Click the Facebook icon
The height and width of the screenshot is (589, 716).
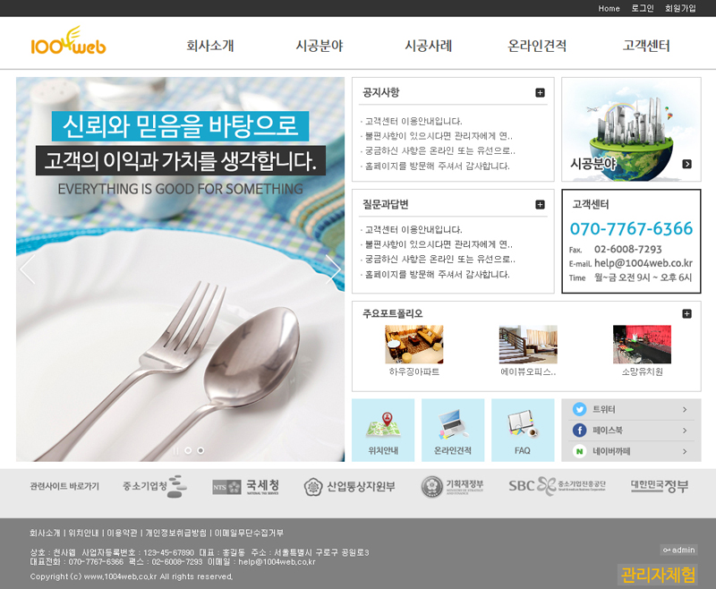click(579, 431)
